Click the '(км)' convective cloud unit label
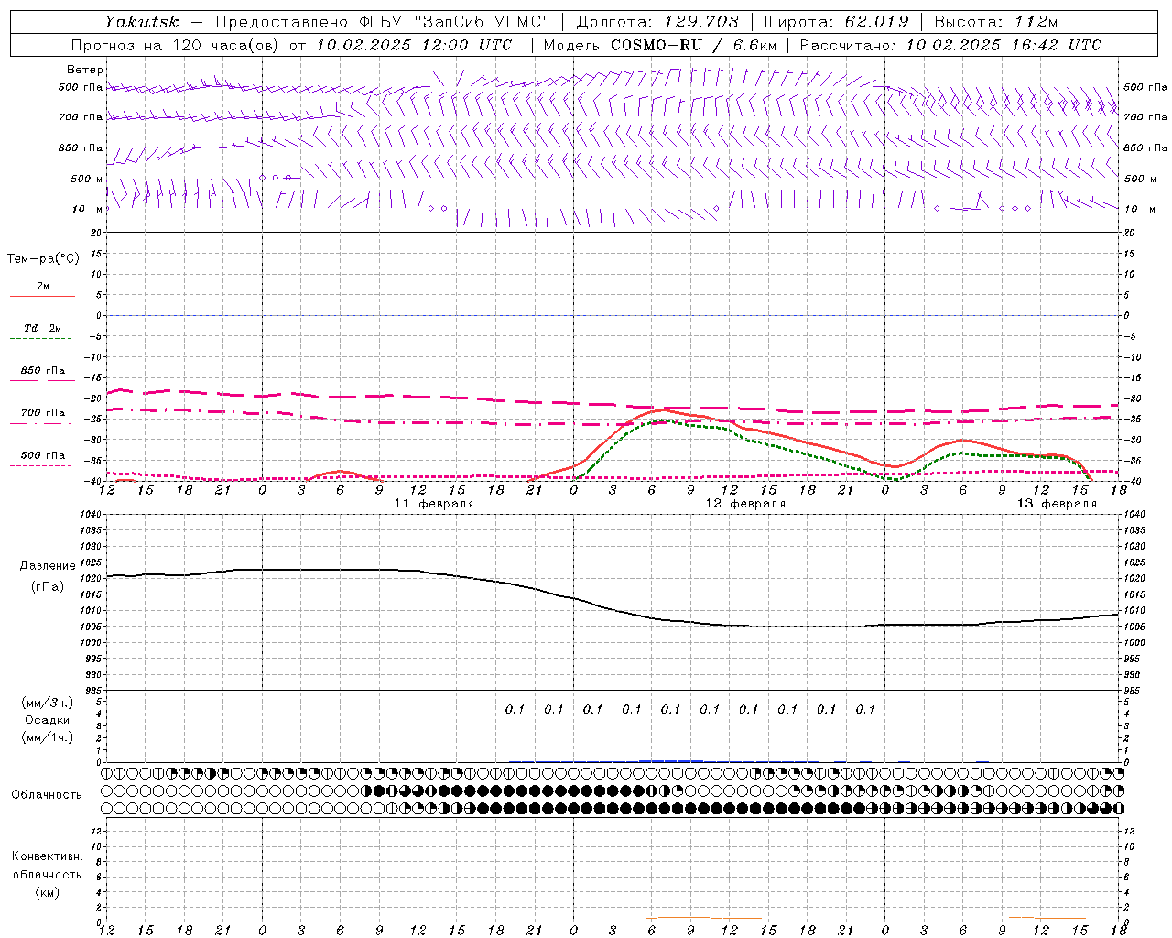1172x938 pixels. point(47,892)
